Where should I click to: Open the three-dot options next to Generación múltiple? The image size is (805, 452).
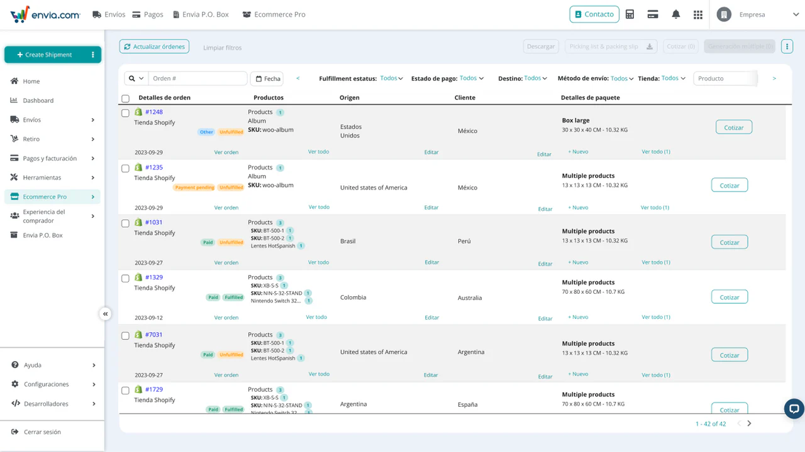click(x=786, y=46)
